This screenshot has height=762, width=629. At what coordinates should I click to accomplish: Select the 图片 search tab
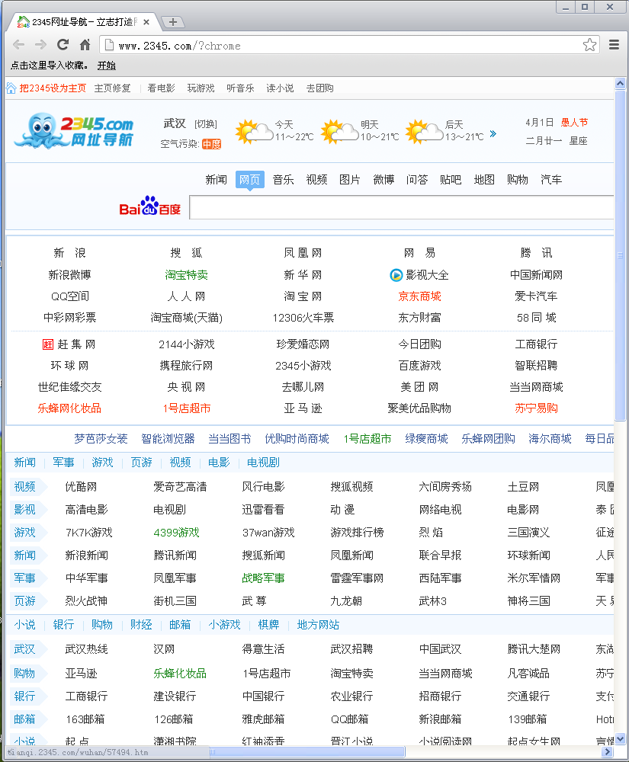click(350, 180)
